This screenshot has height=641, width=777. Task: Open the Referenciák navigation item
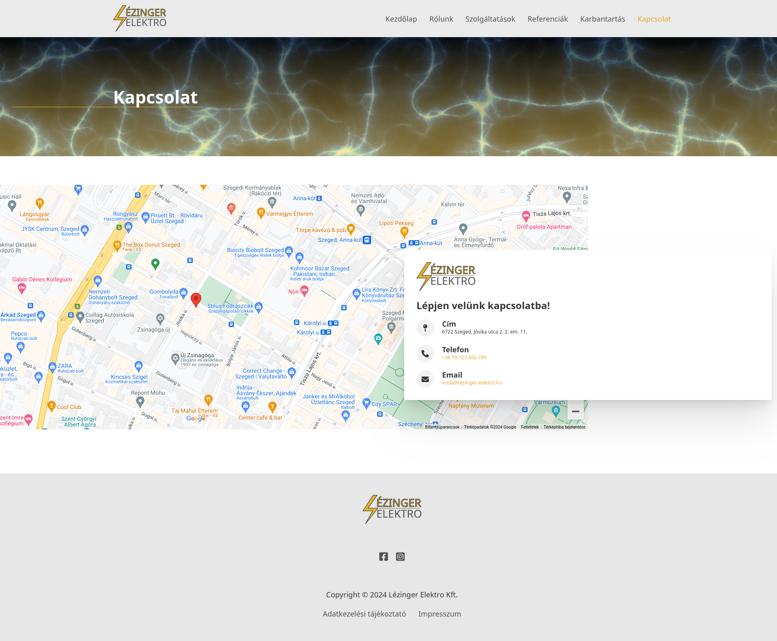coord(548,19)
